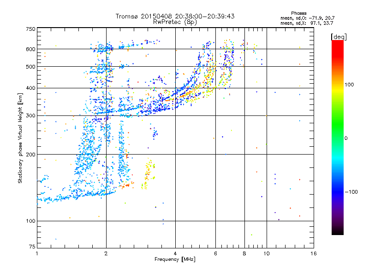Click the y-axis '75' tick label
Viewport: 369px width, 276px height.
pyautogui.click(x=32, y=247)
